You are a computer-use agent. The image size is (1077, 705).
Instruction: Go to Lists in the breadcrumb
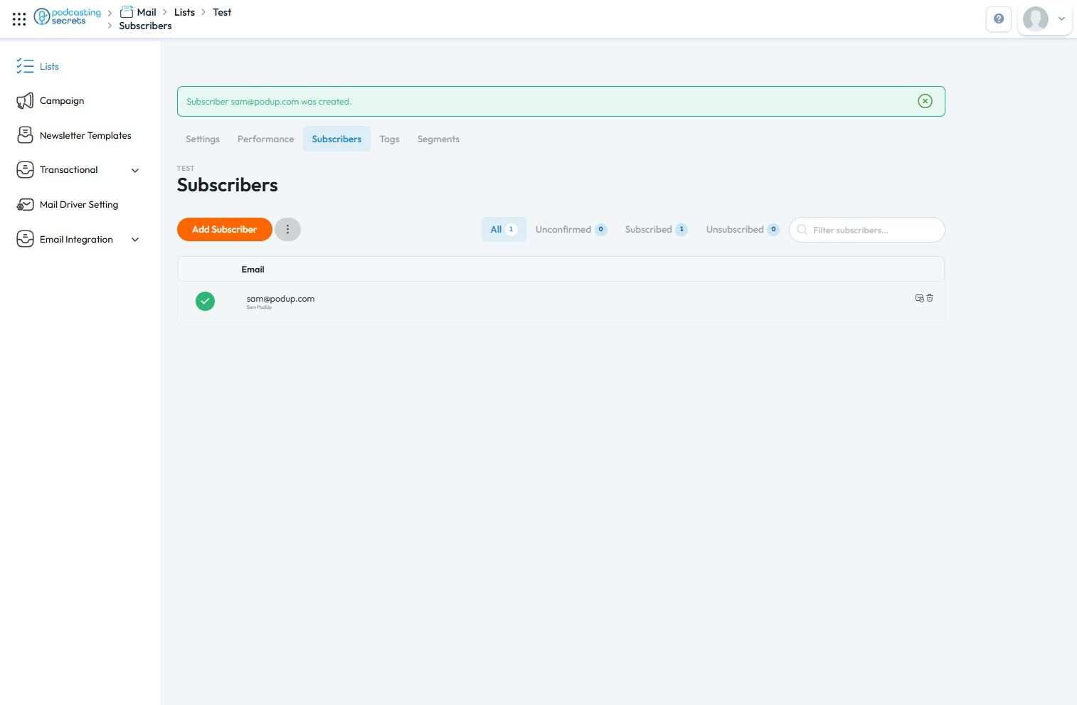(184, 12)
